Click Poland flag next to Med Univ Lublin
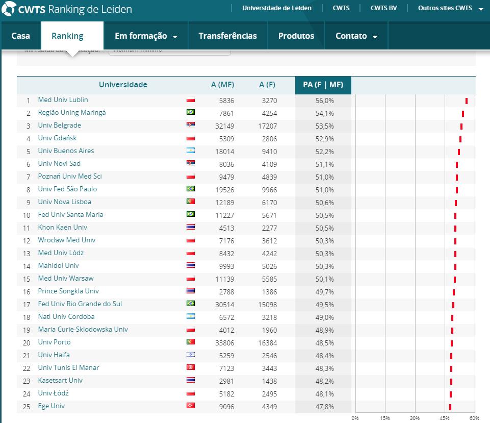The width and height of the screenshot is (490, 423). click(x=191, y=100)
